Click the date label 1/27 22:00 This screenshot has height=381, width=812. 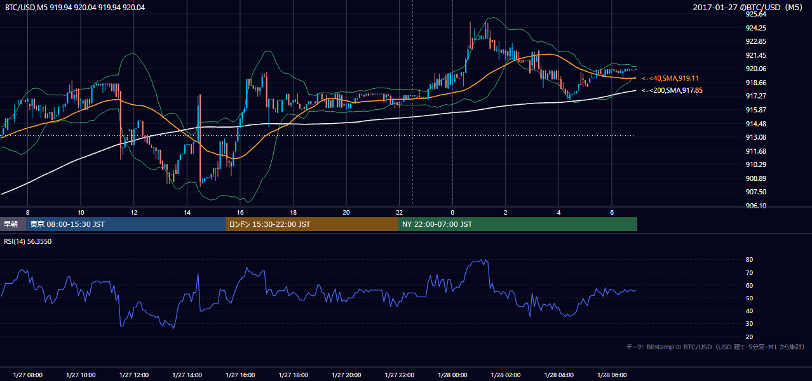coord(399,375)
